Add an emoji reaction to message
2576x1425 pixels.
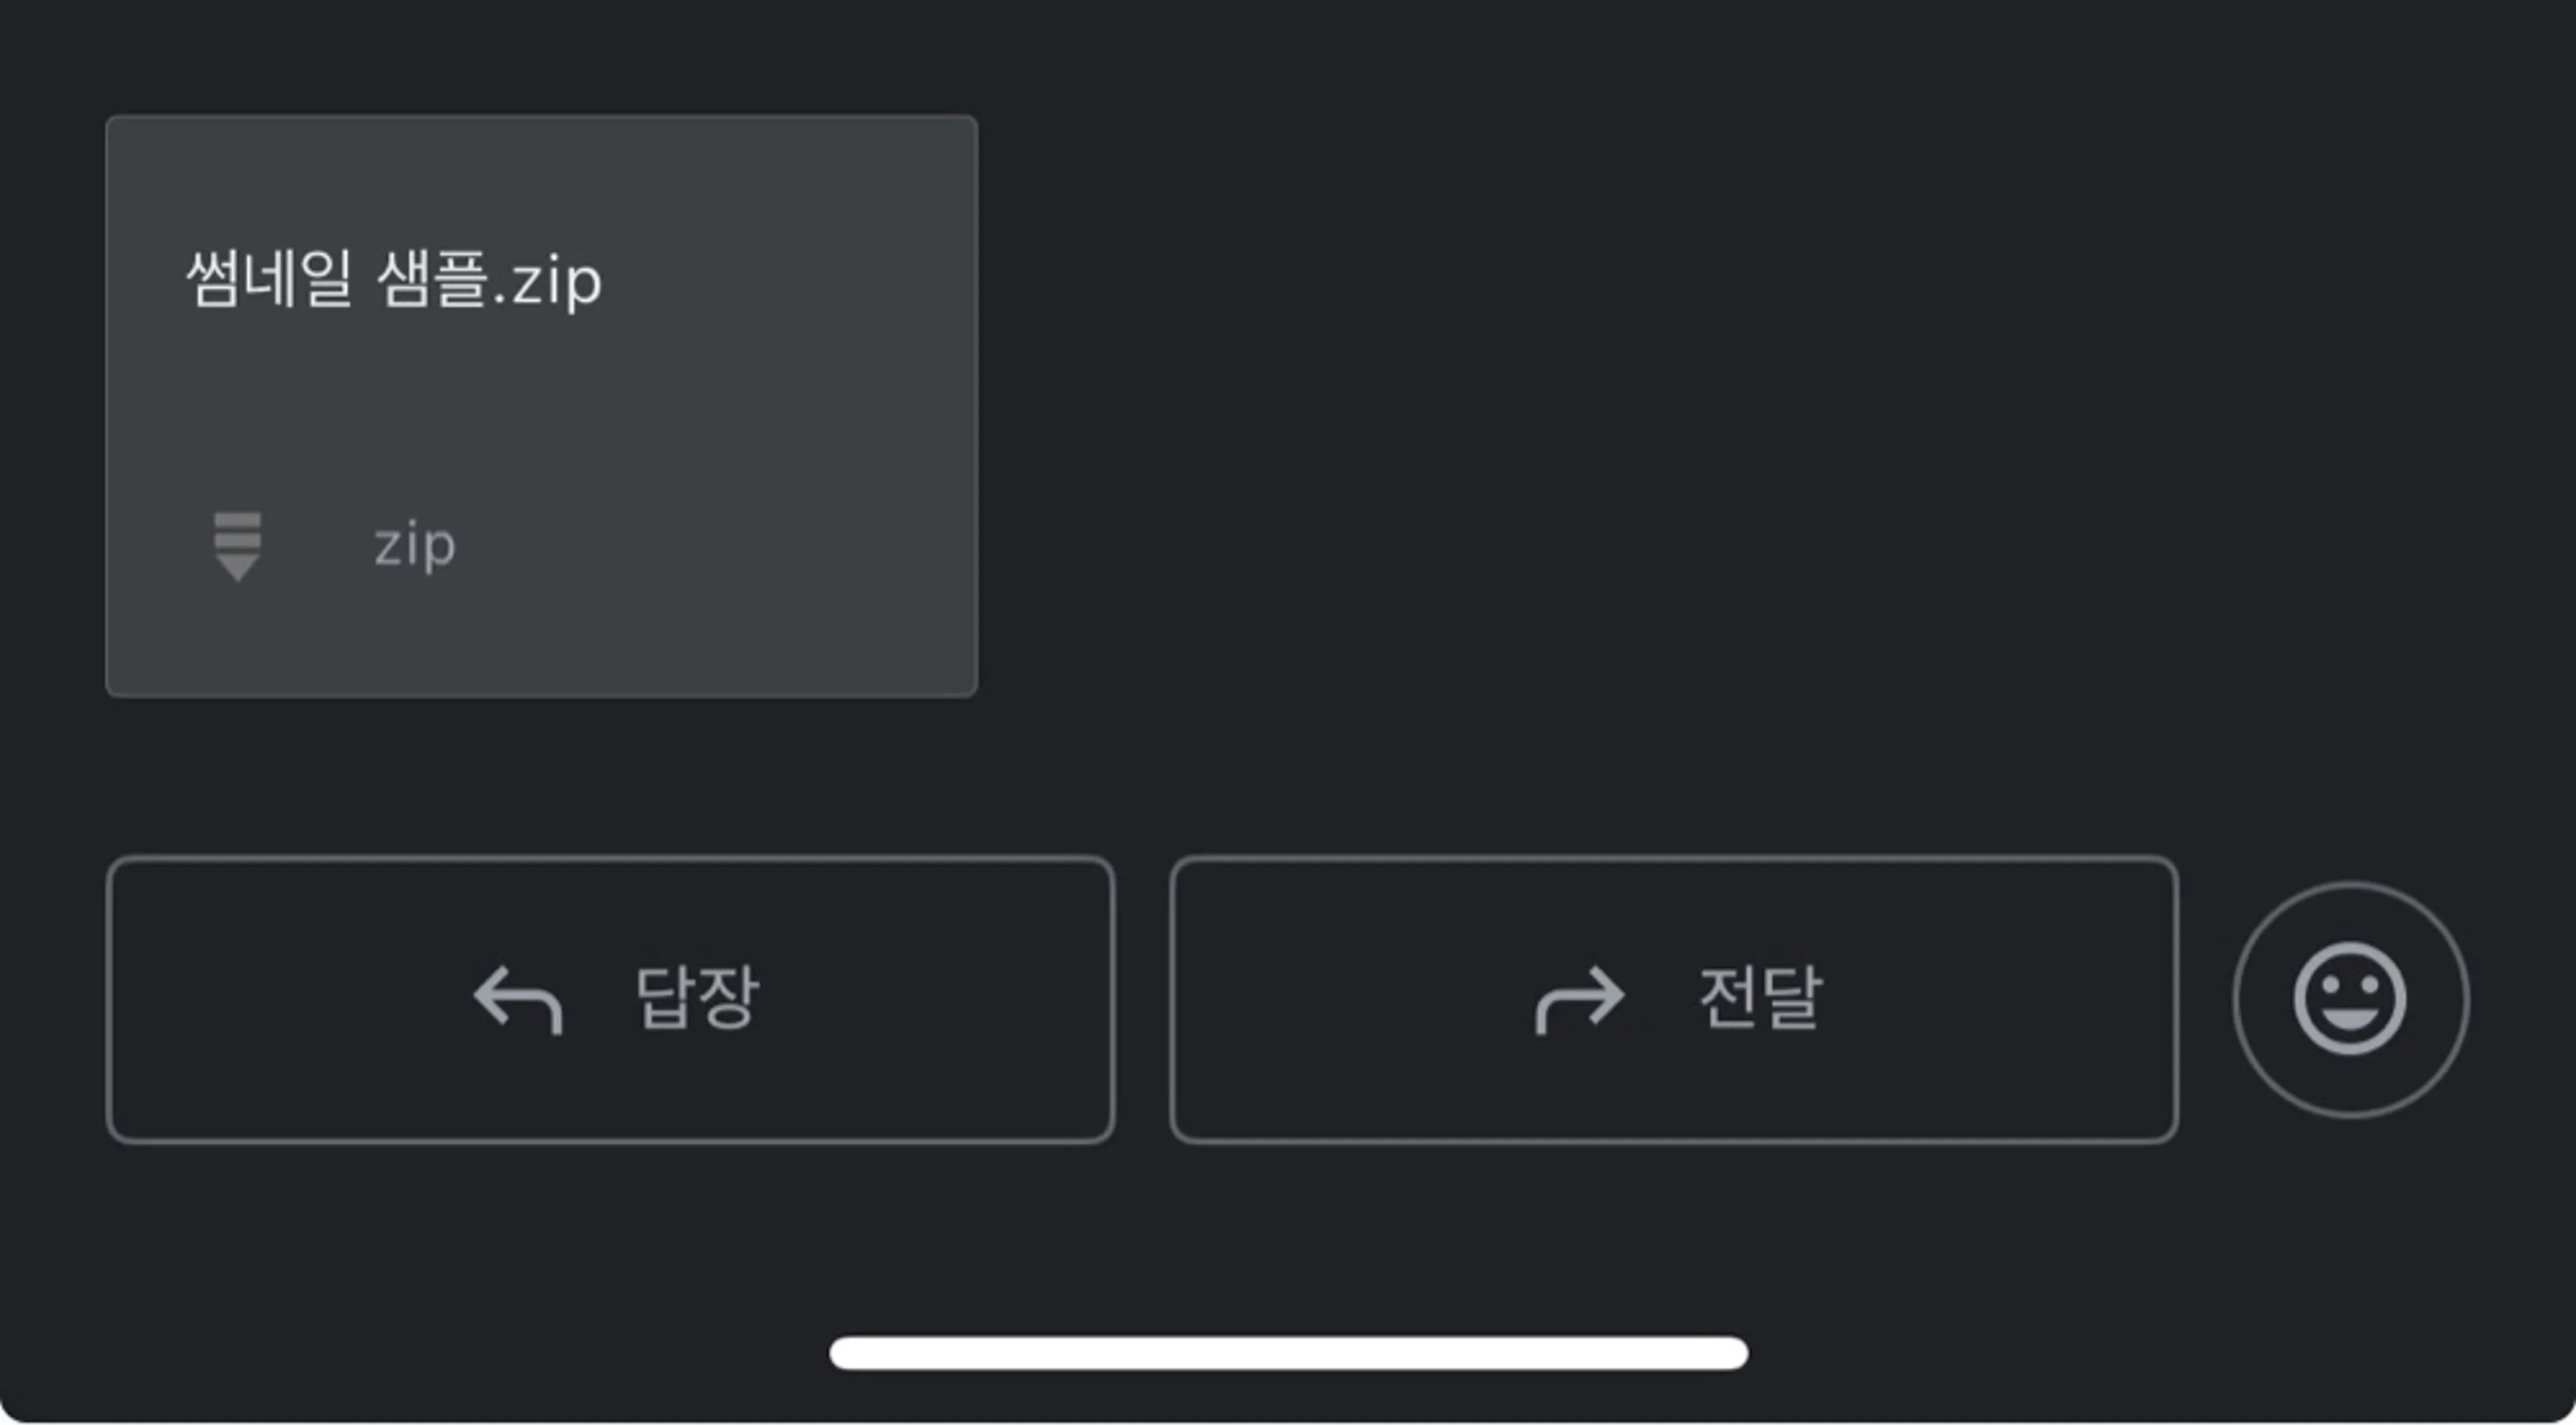pyautogui.click(x=2350, y=999)
